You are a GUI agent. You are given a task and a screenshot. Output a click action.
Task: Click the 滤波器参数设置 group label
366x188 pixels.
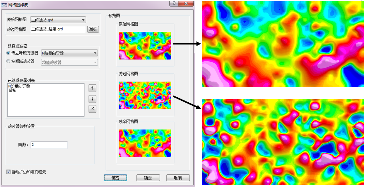(x=21, y=126)
